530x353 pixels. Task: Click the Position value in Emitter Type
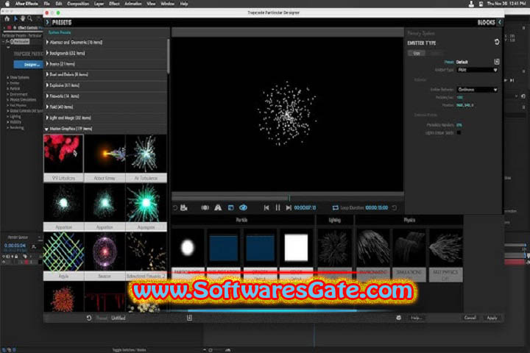point(464,105)
